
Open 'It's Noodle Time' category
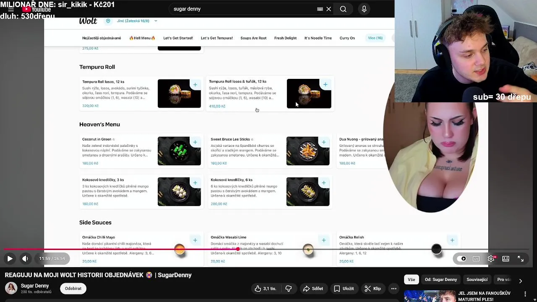(x=318, y=38)
